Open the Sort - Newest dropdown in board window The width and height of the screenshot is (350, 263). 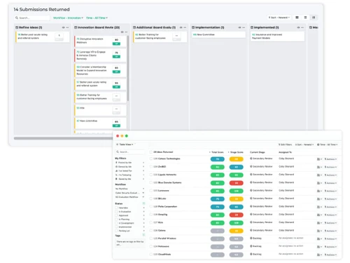pos(279,18)
